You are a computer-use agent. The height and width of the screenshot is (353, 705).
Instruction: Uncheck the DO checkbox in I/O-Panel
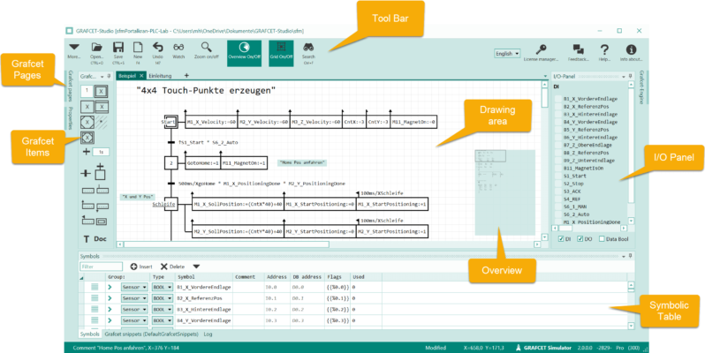[x=580, y=239]
